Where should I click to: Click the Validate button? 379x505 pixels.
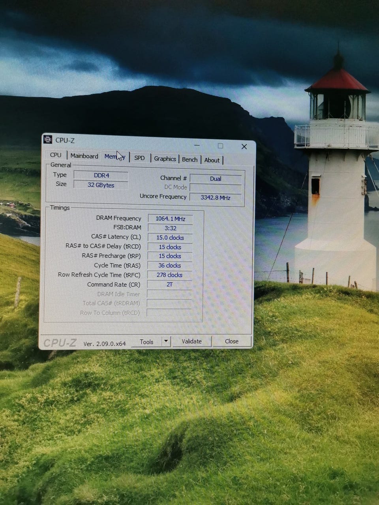191,341
